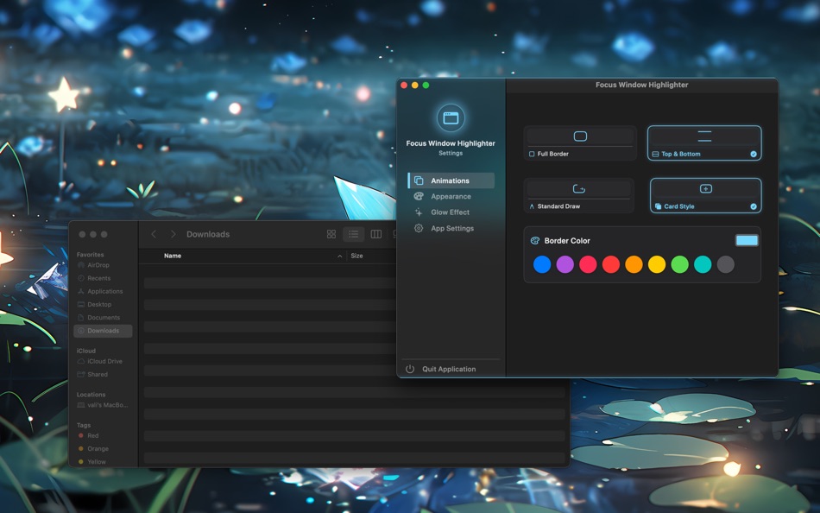Select Downloads in Finder sidebar

[103, 331]
